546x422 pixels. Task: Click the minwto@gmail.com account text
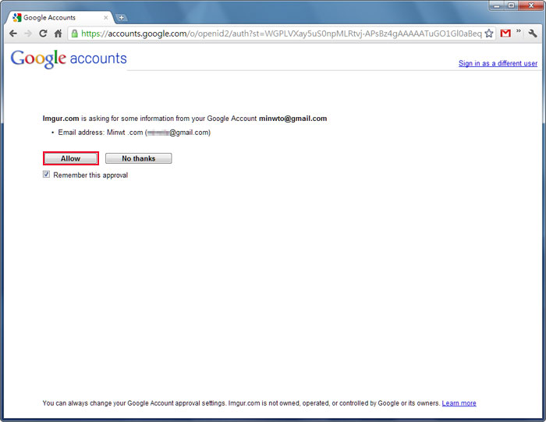(292, 119)
